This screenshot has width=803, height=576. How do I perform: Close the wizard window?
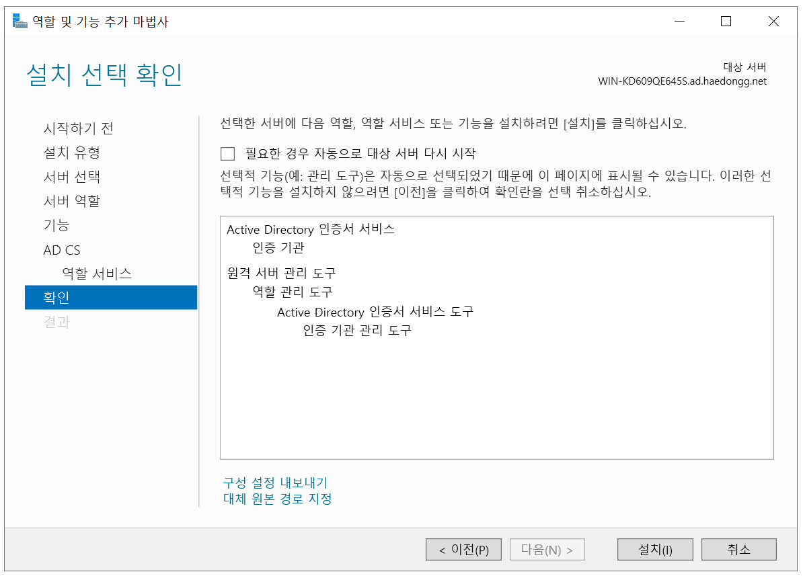pyautogui.click(x=773, y=21)
